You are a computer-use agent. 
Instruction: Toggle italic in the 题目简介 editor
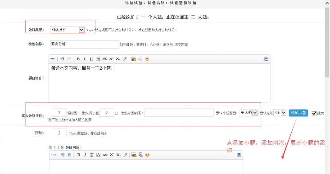point(84,59)
